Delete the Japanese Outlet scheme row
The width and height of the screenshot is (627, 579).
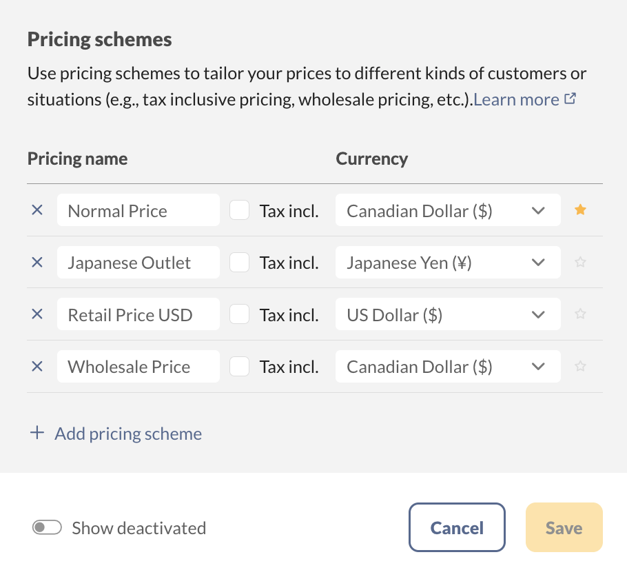(37, 262)
